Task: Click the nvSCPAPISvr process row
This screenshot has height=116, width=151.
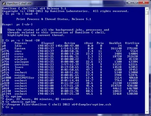Action: (x=70, y=78)
